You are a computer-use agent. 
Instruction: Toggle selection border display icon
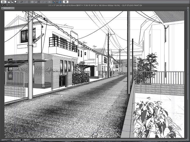point(50,2)
